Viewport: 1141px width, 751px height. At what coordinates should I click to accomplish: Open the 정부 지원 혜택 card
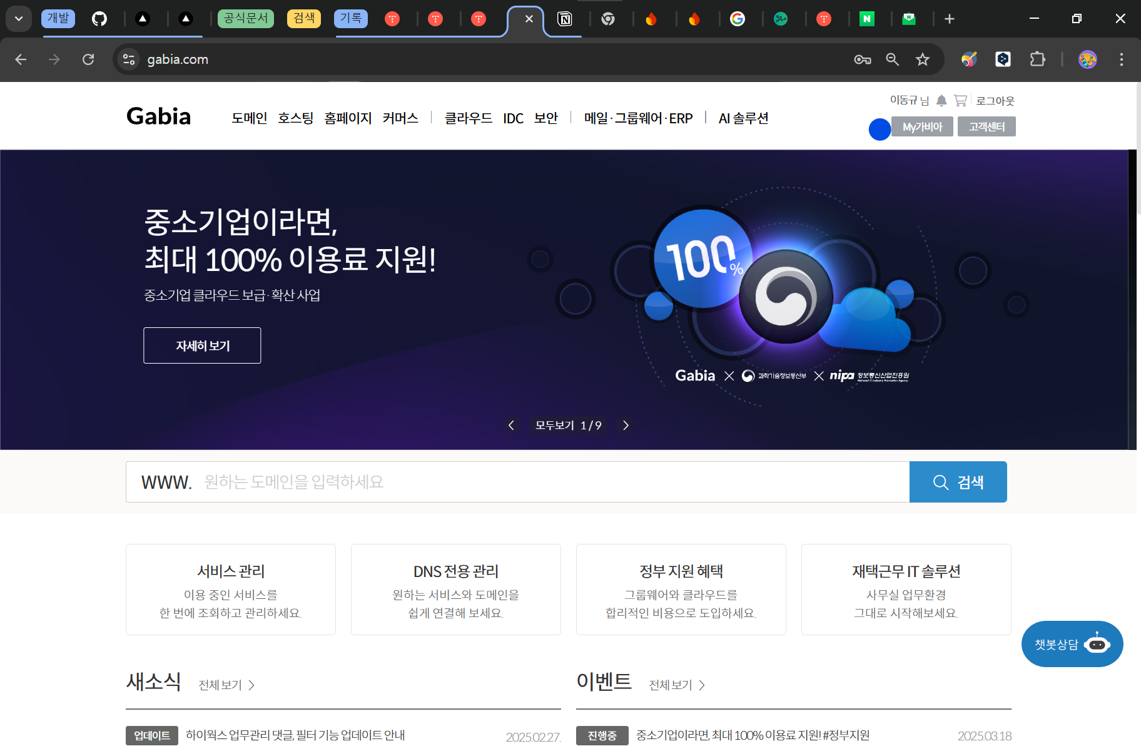(x=681, y=590)
